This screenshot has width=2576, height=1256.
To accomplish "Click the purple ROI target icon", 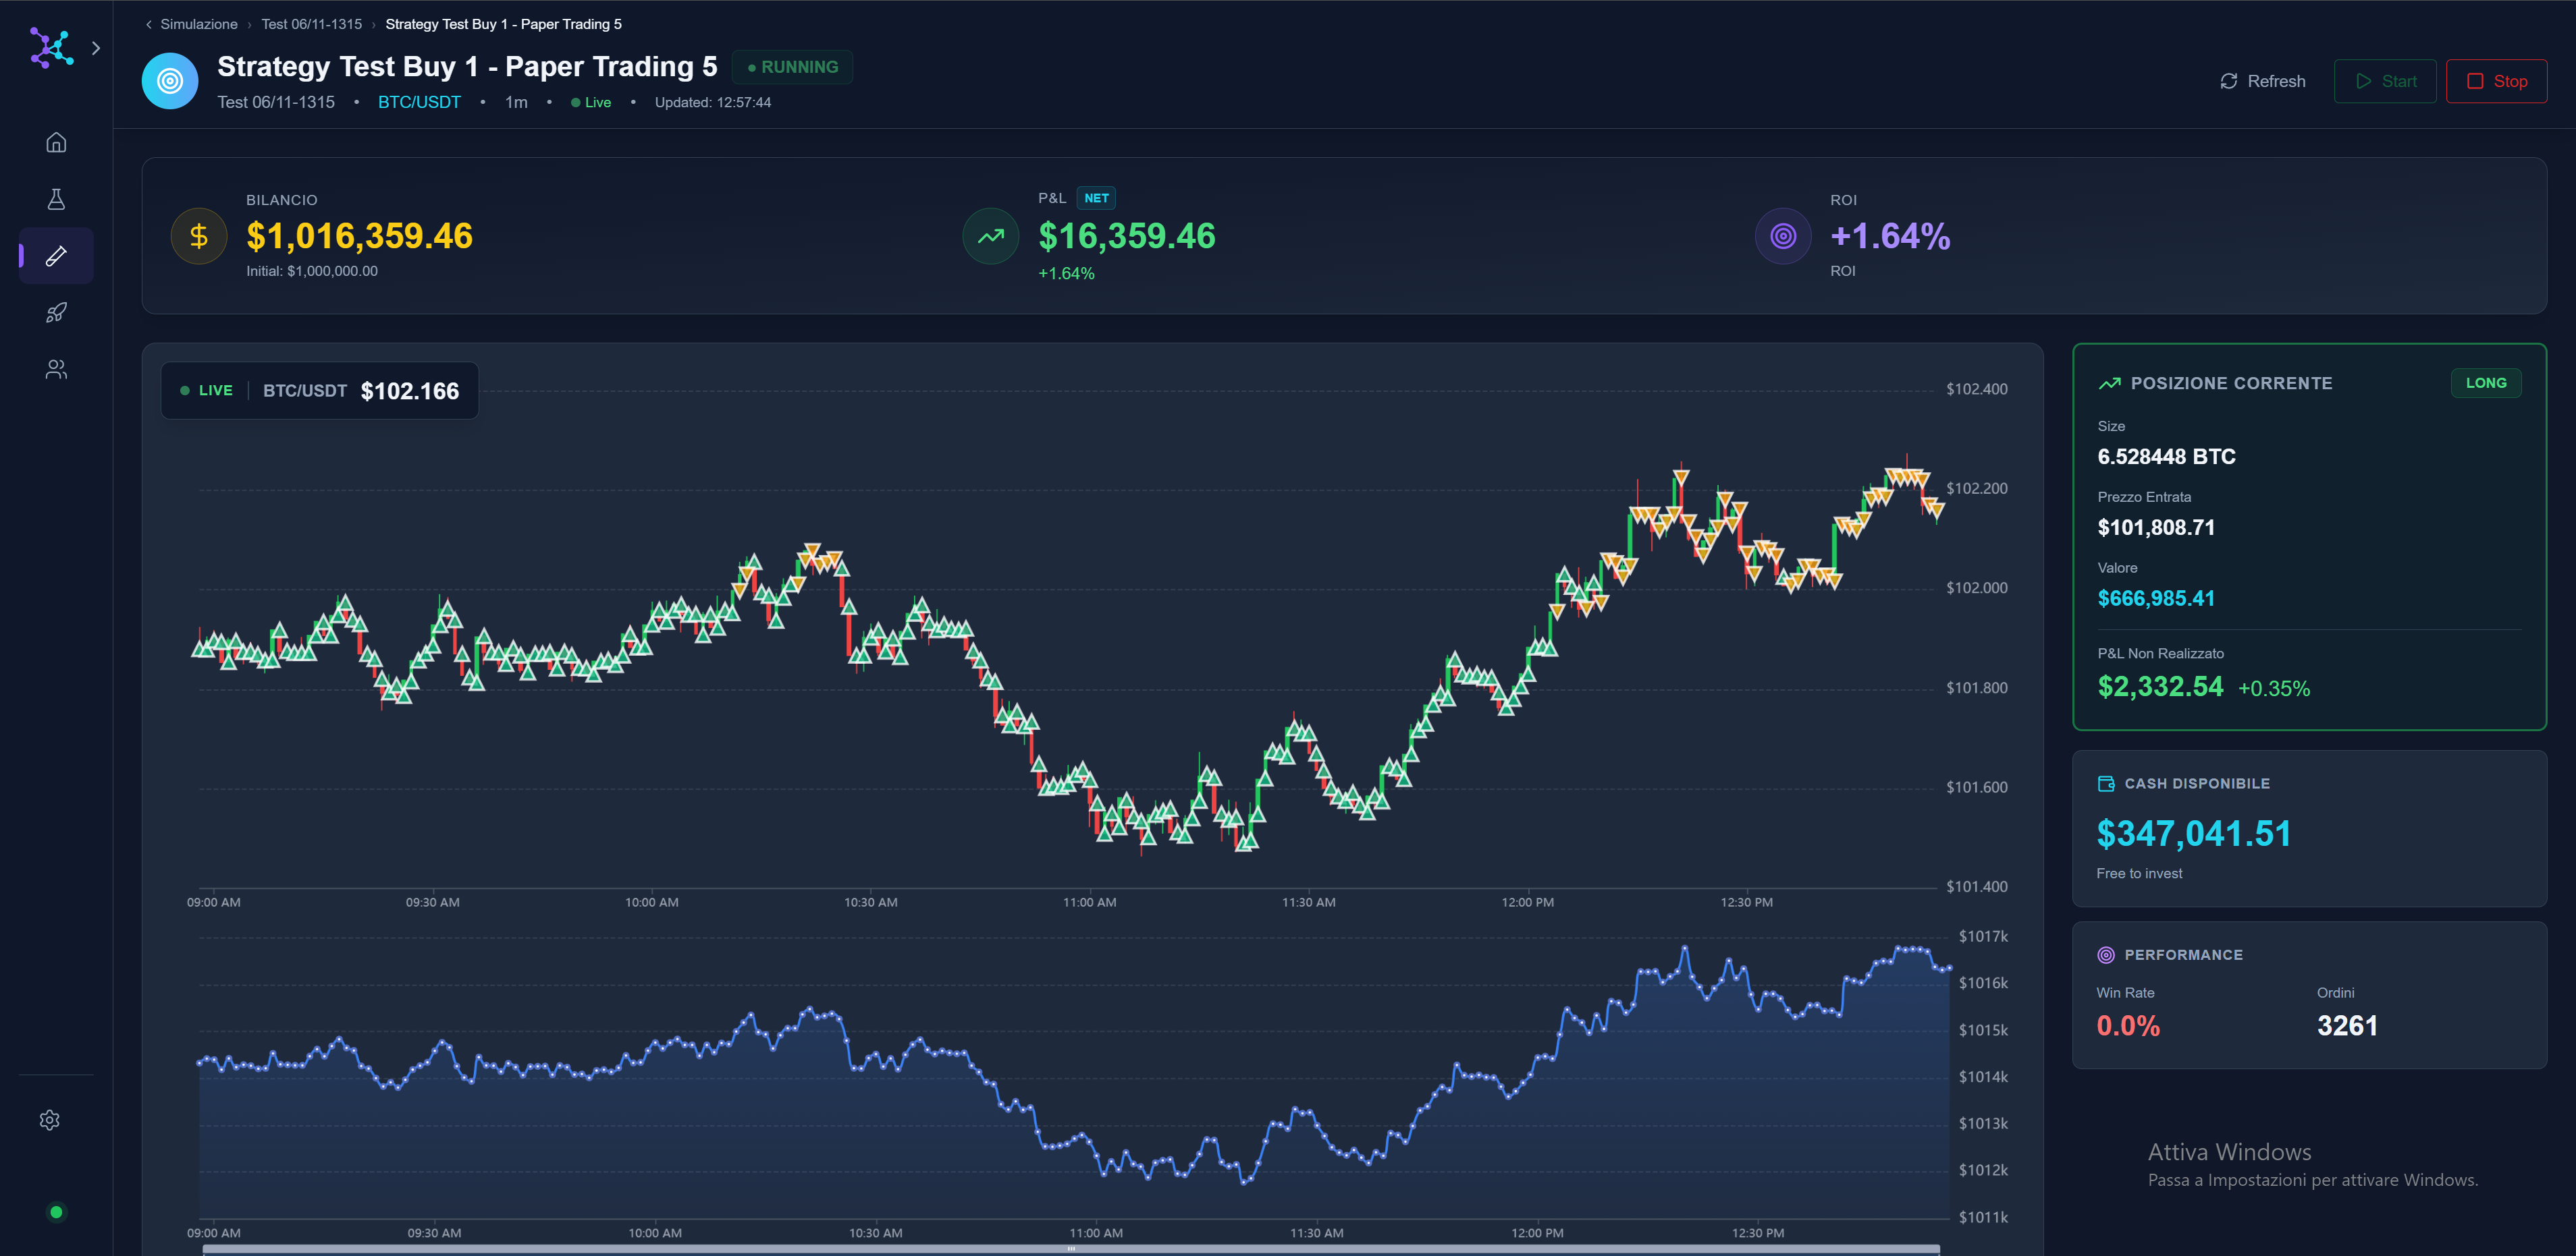I will [x=1782, y=236].
